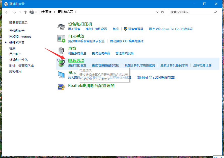Open the 电源选项 heading
The width and height of the screenshot is (224, 158).
click(x=76, y=60)
